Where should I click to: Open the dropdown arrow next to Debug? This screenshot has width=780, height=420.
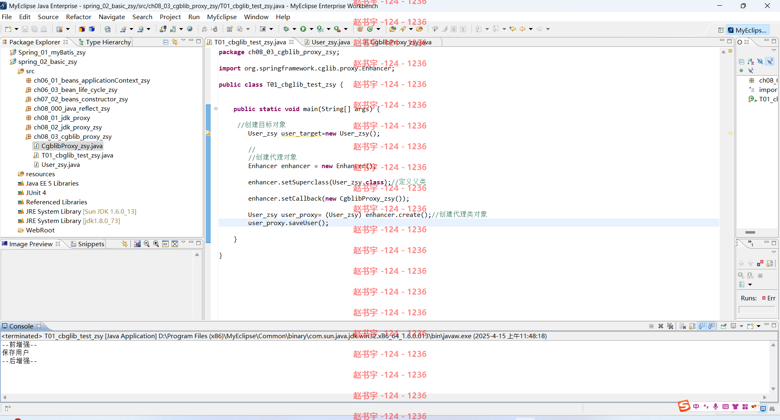click(294, 29)
